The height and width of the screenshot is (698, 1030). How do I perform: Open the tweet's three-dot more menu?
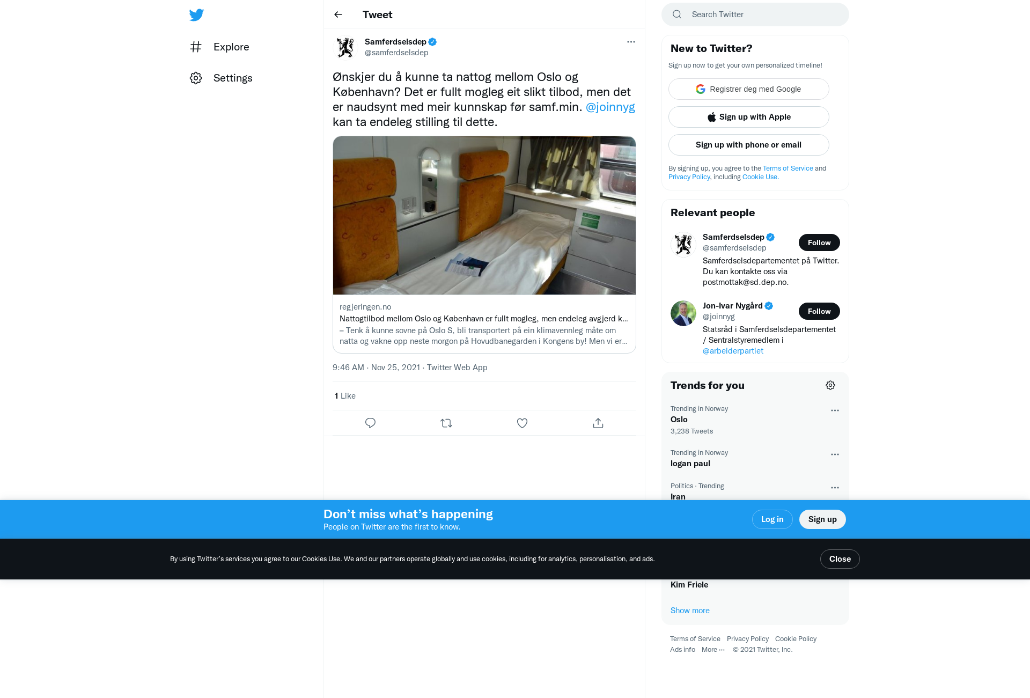[x=631, y=42]
